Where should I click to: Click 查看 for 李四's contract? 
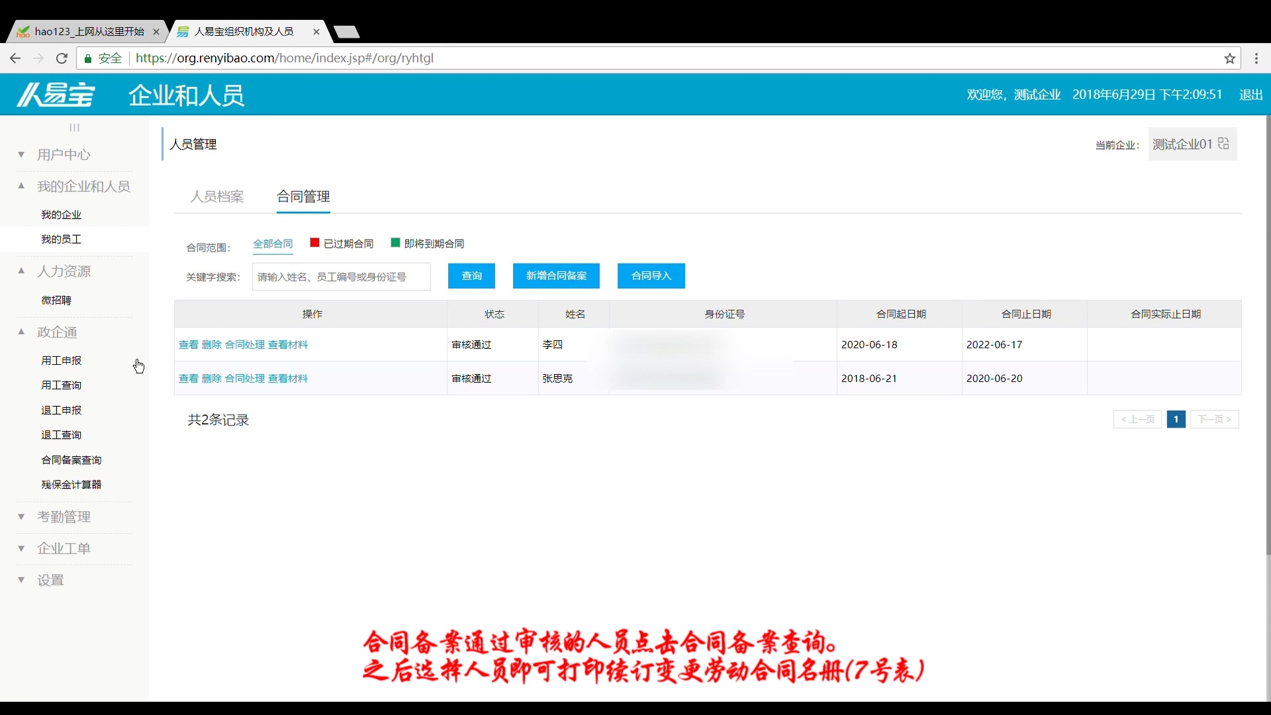click(x=188, y=344)
